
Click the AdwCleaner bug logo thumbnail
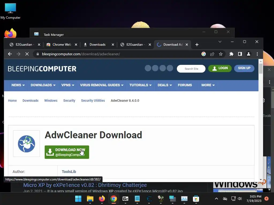26,144
